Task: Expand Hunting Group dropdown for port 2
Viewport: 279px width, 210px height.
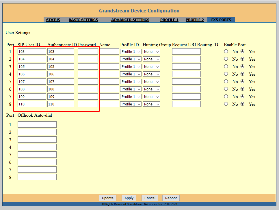Action: [151, 59]
